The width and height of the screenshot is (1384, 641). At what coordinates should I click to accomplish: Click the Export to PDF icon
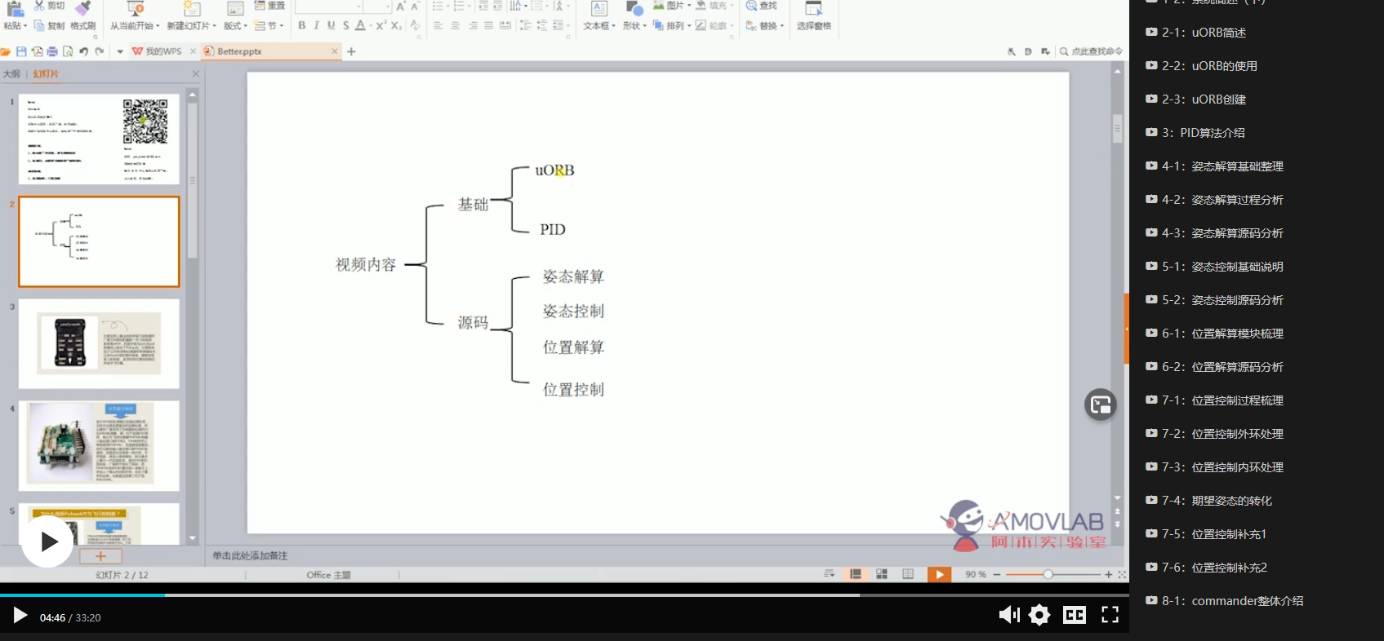[x=37, y=51]
